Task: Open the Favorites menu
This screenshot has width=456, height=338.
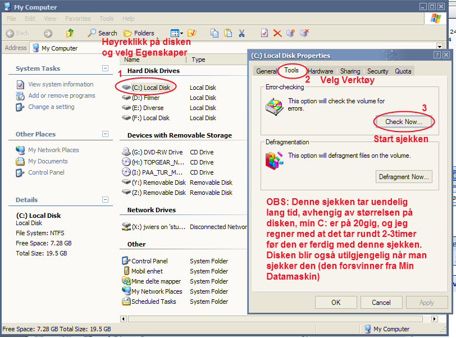Action: coord(78,19)
